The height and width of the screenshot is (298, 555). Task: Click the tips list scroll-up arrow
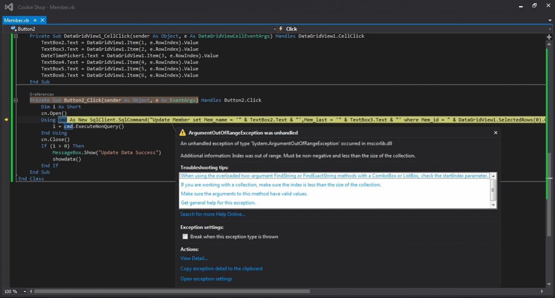coord(493,176)
